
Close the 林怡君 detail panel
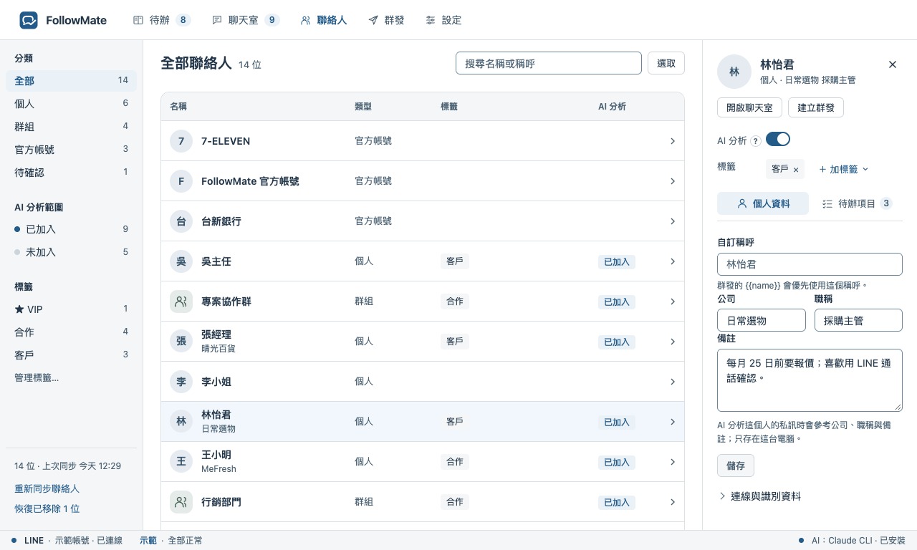893,64
